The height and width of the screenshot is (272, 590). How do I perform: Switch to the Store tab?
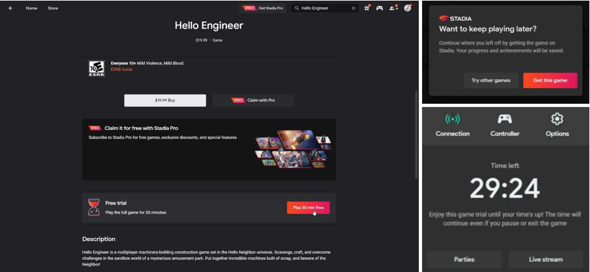pyautogui.click(x=53, y=8)
